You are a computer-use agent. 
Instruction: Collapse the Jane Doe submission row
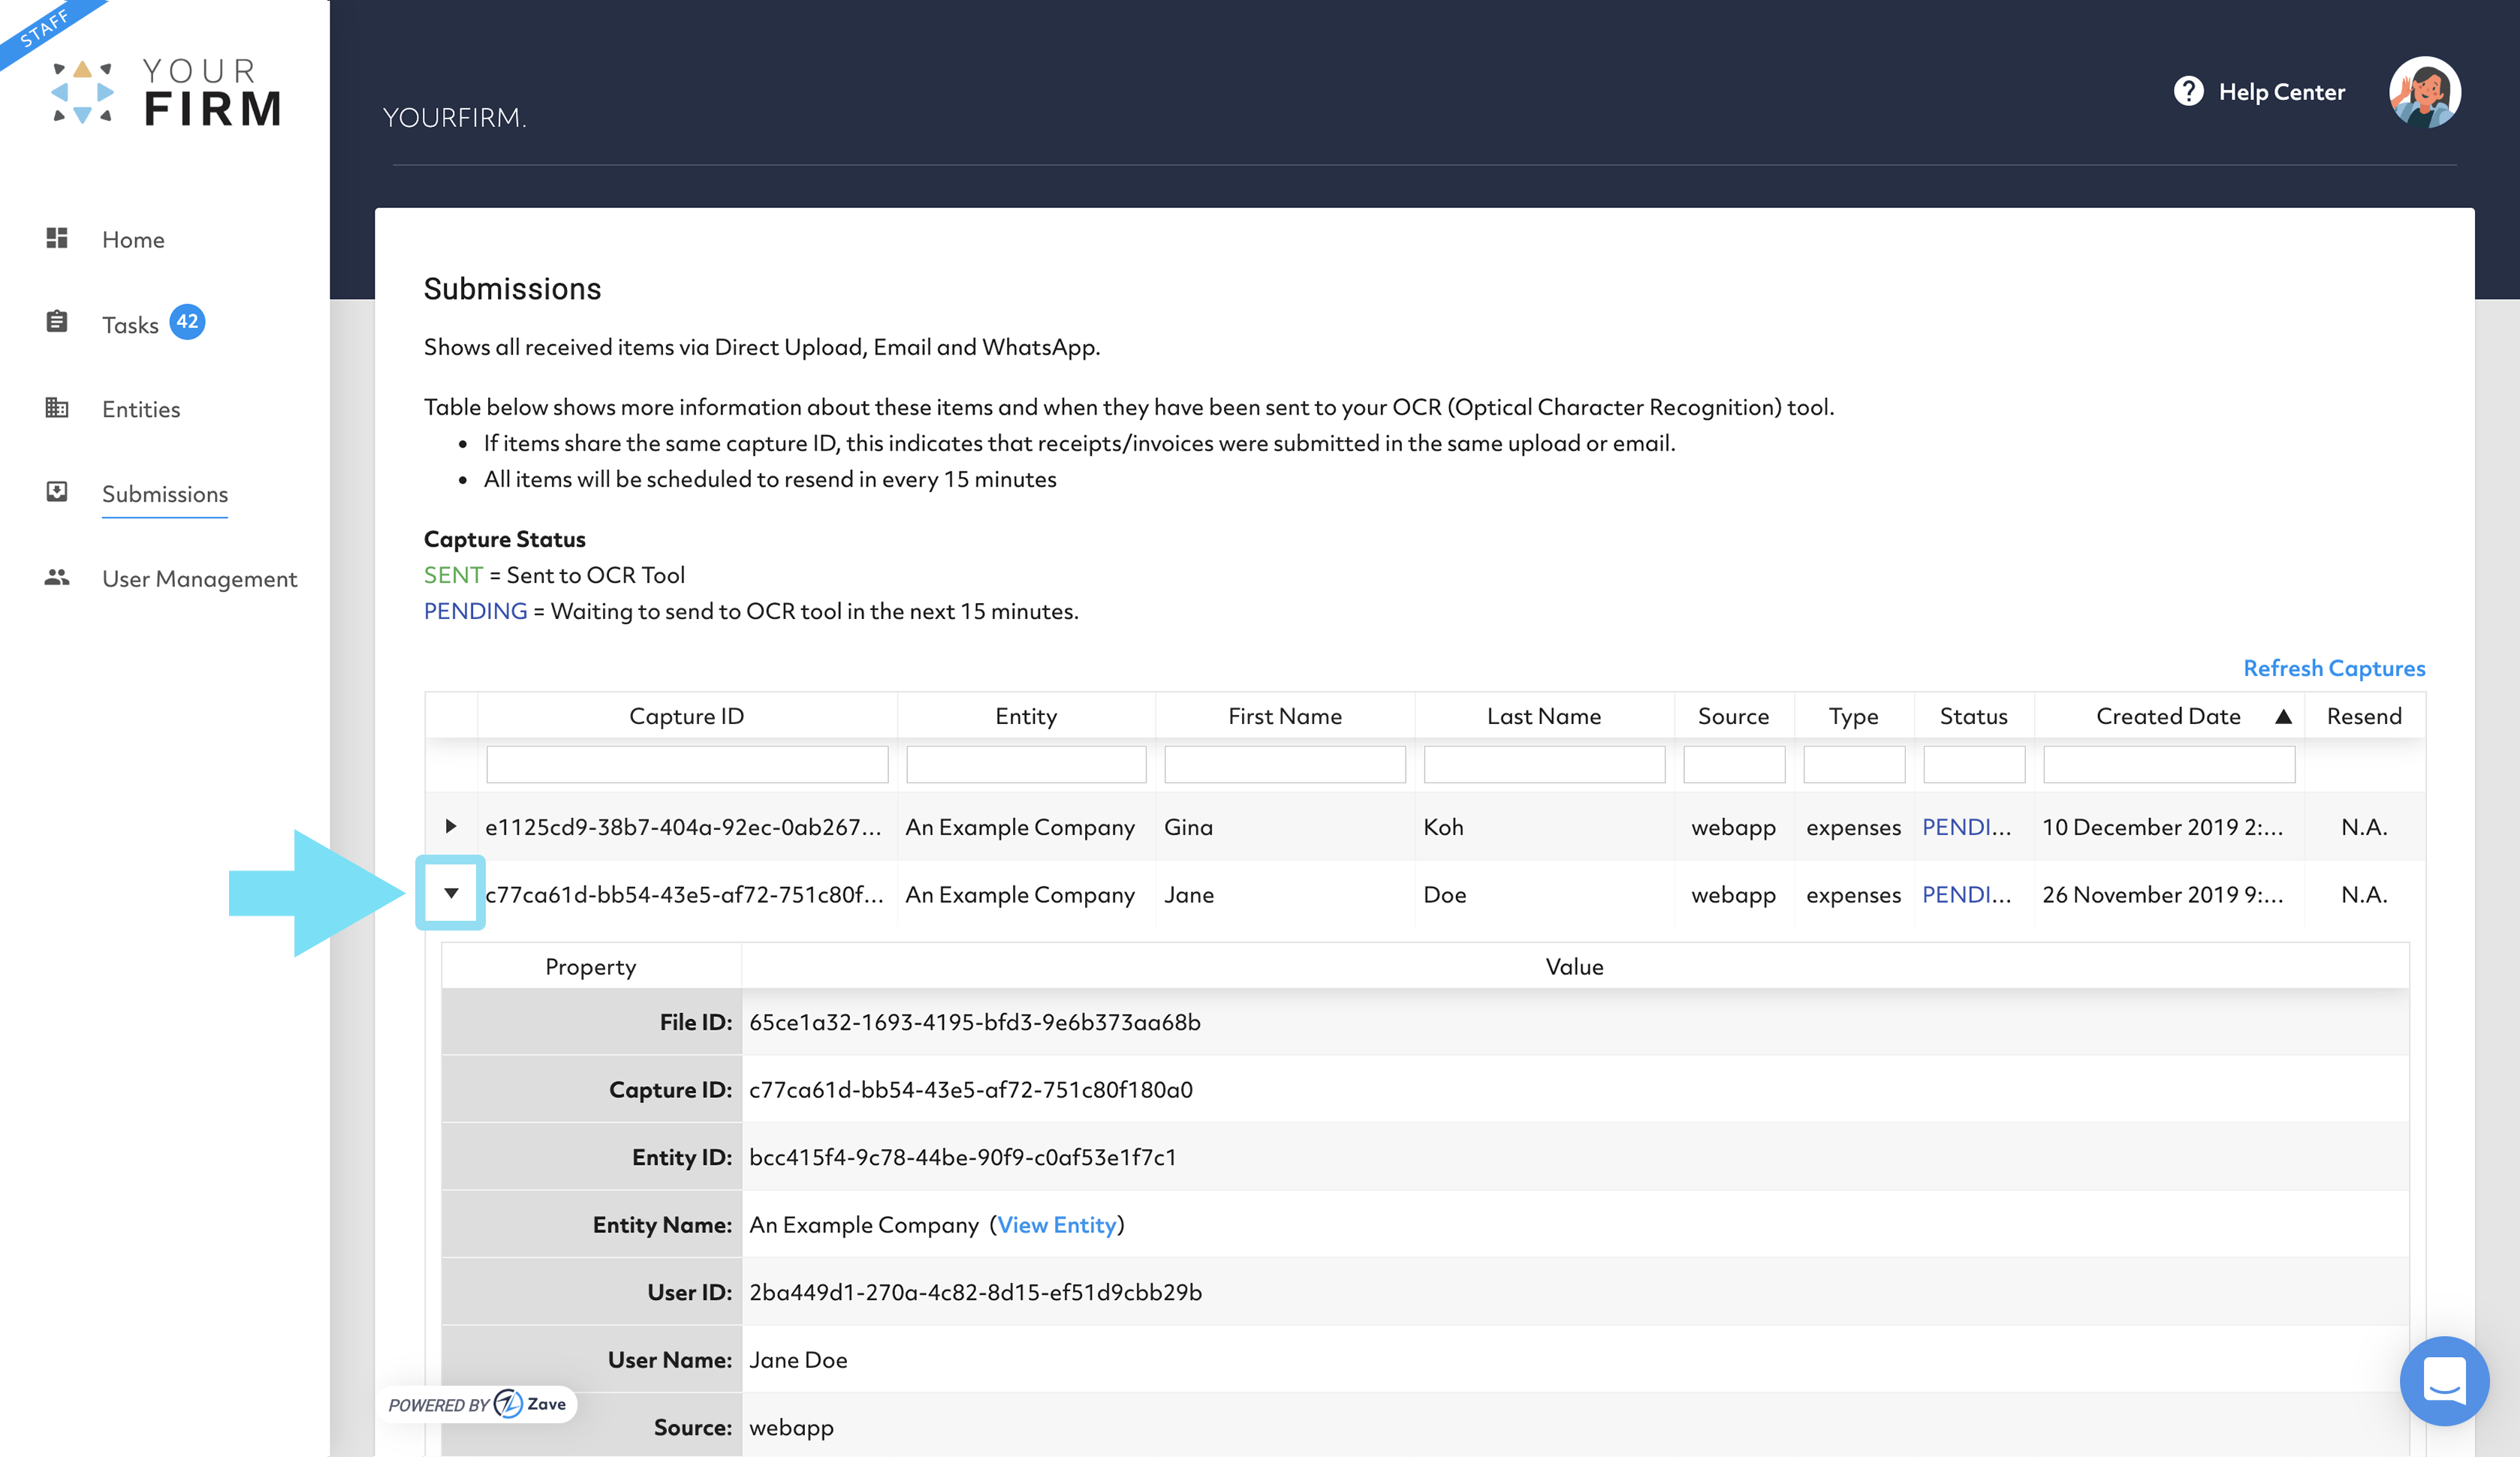pyautogui.click(x=451, y=893)
